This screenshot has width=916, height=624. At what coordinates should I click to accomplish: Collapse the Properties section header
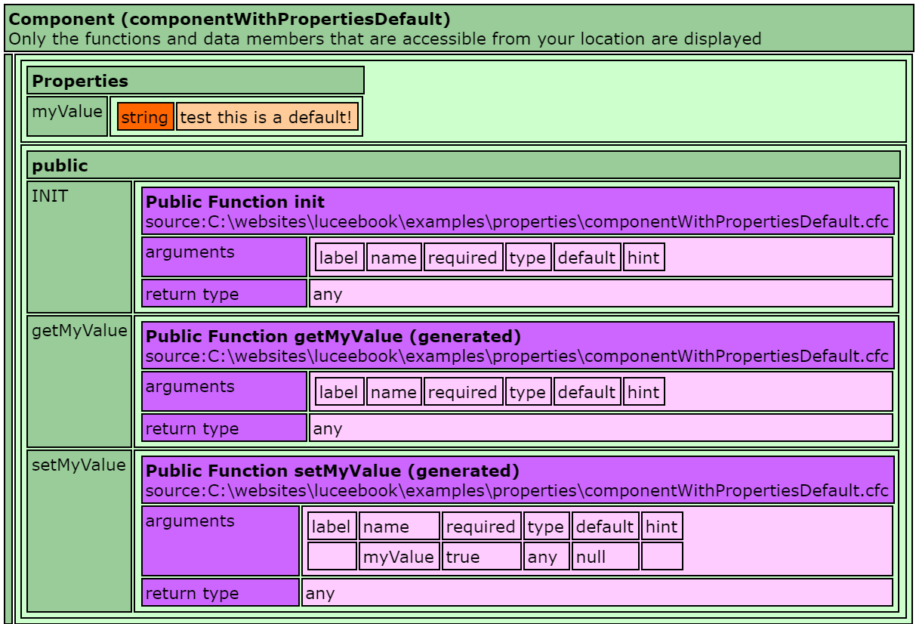[x=195, y=80]
